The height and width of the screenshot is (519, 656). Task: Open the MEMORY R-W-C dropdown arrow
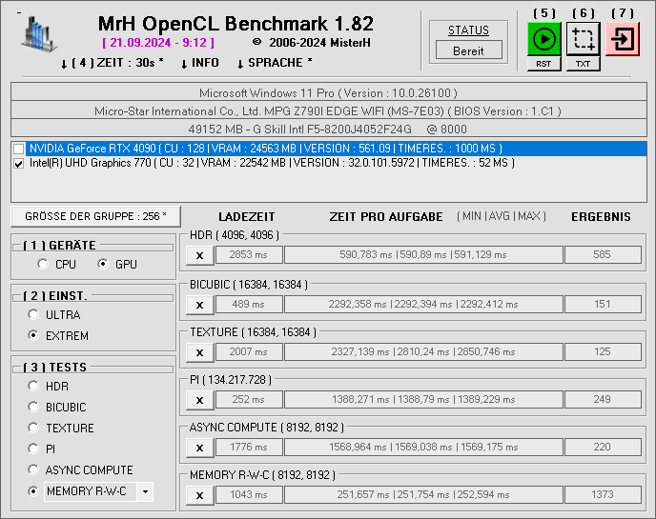click(145, 491)
